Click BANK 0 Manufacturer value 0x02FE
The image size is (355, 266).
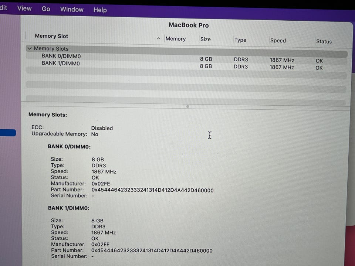pos(101,184)
